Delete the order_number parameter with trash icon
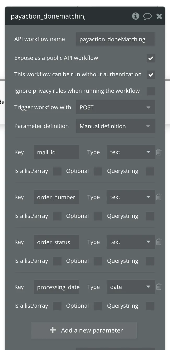170x350 pixels. coord(159,197)
